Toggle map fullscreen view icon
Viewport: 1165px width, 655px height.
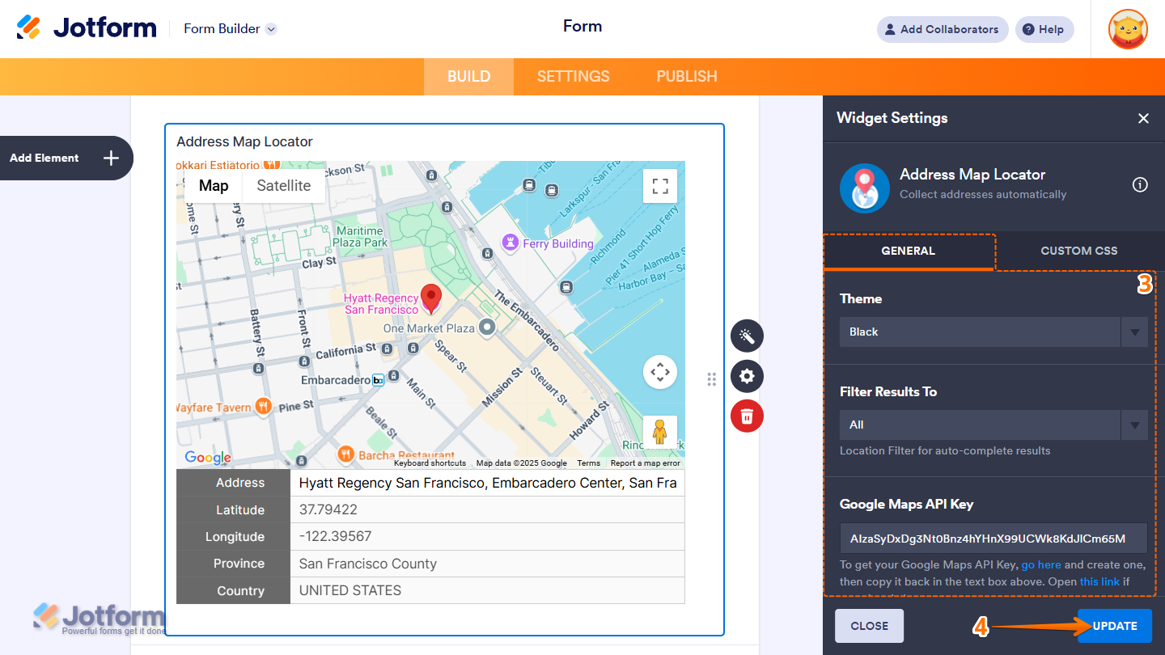tap(659, 185)
